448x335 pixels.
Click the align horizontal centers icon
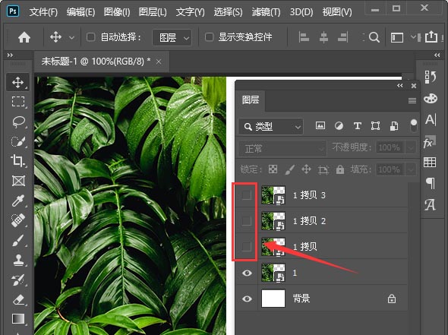pyautogui.click(x=323, y=37)
